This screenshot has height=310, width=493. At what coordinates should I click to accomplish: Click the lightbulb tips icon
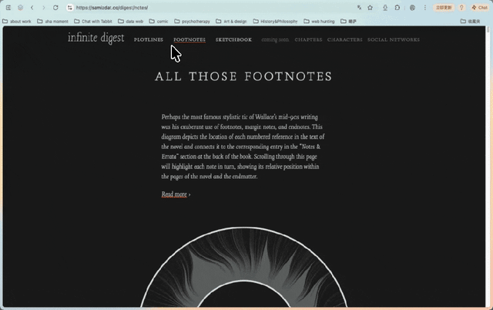click(x=461, y=8)
